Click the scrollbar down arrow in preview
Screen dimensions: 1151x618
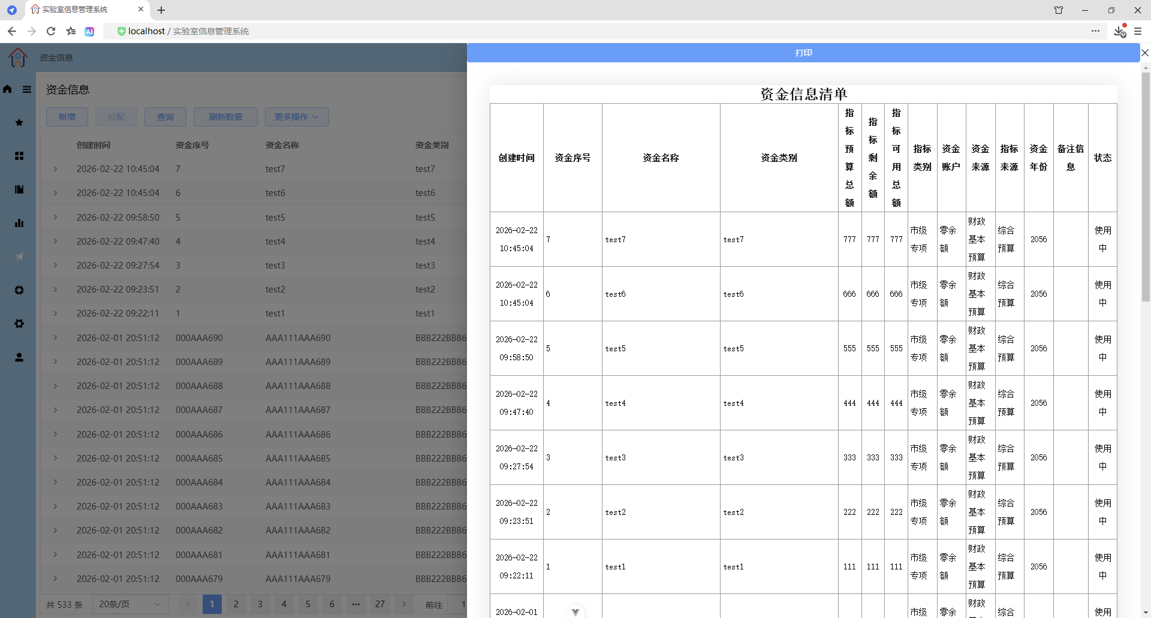click(x=1146, y=613)
